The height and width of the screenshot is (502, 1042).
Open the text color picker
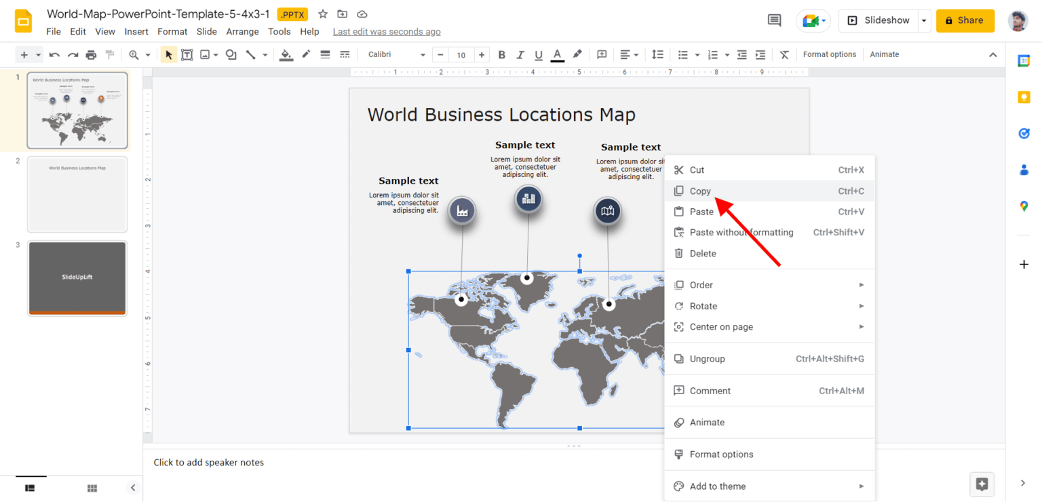(x=556, y=54)
